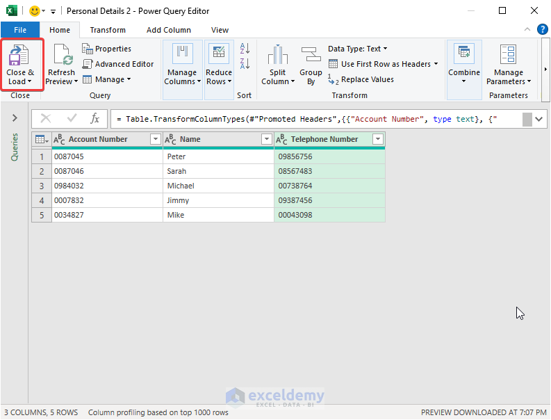Open Data Type: Text dropdown

click(x=358, y=49)
